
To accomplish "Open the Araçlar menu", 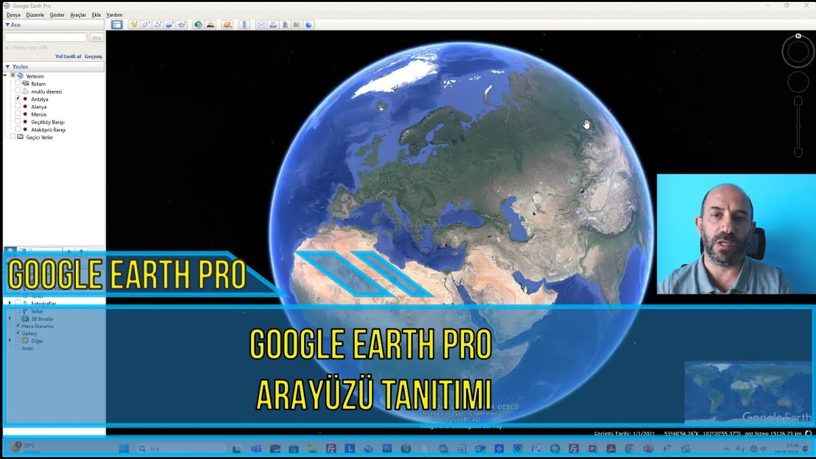I will coord(78,15).
